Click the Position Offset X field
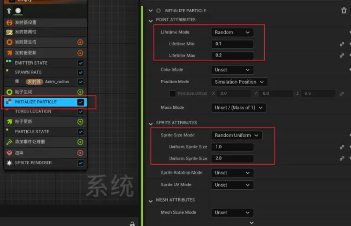351x226 pixels. (x=234, y=93)
